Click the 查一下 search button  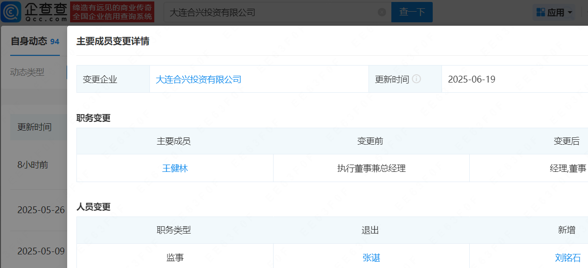coord(412,12)
